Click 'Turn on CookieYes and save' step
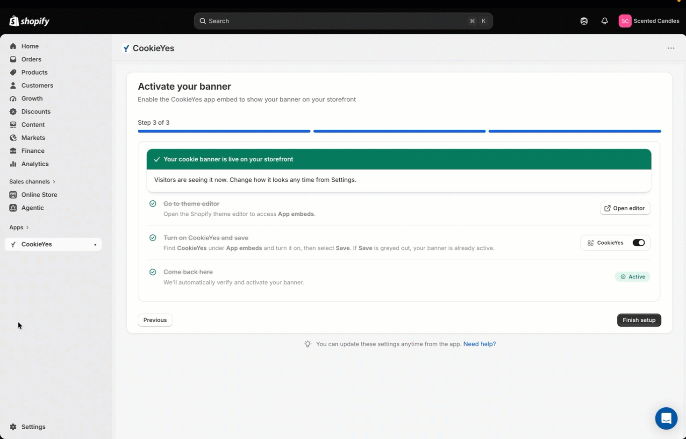 (206, 238)
